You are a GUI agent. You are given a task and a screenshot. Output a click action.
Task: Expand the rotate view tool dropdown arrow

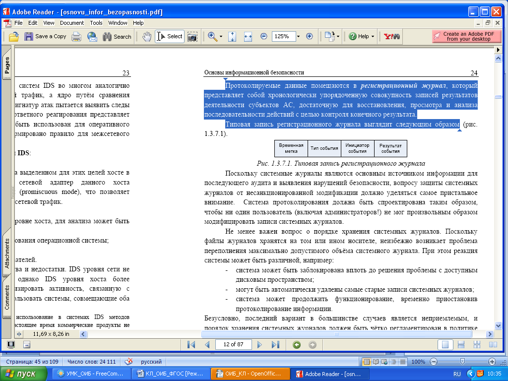click(x=338, y=37)
